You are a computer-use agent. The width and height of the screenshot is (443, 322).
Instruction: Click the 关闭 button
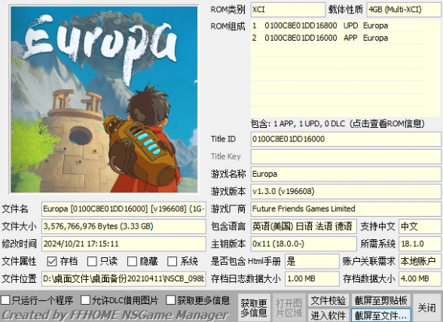(x=426, y=308)
